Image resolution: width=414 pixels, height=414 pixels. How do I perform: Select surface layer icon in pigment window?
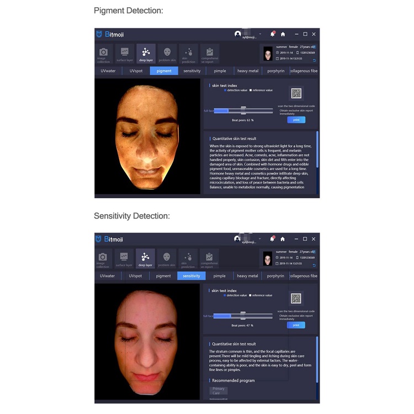point(124,54)
